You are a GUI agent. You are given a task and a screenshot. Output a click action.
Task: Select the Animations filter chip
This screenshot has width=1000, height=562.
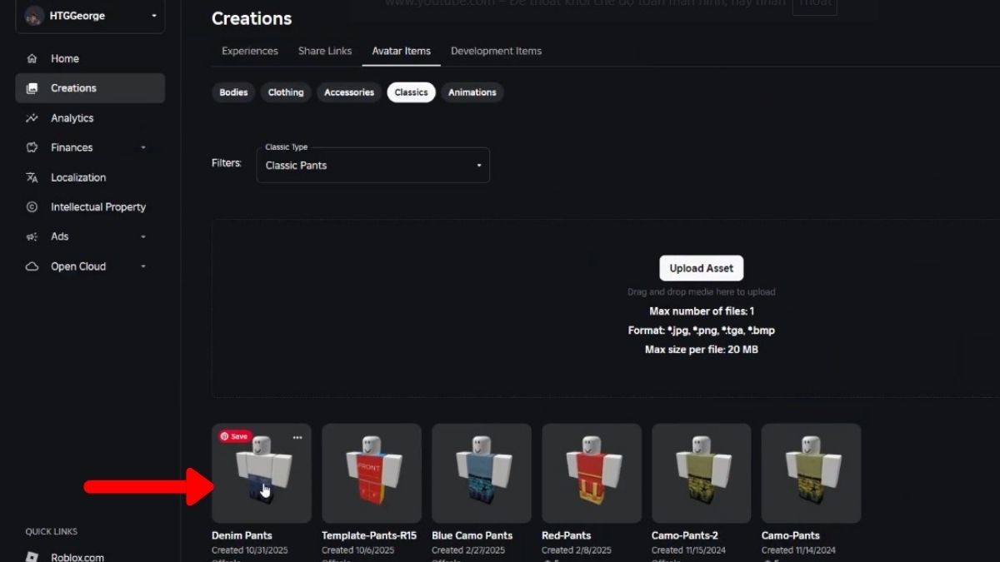tap(472, 92)
